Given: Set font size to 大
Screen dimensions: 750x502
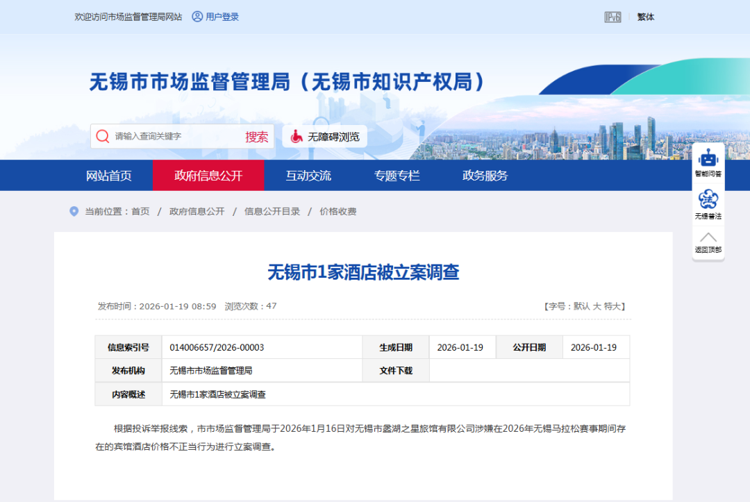Looking at the screenshot, I should point(597,306).
